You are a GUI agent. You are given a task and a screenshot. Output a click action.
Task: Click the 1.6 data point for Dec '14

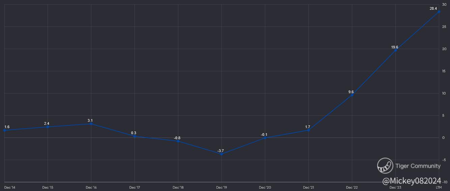pyautogui.click(x=5, y=130)
